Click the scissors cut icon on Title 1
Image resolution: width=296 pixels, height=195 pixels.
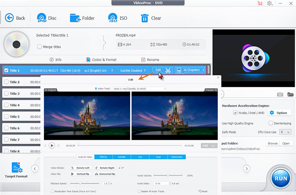pyautogui.click(x=168, y=70)
